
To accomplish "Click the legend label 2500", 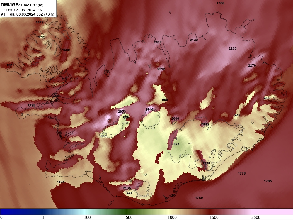I will (256, 217).
